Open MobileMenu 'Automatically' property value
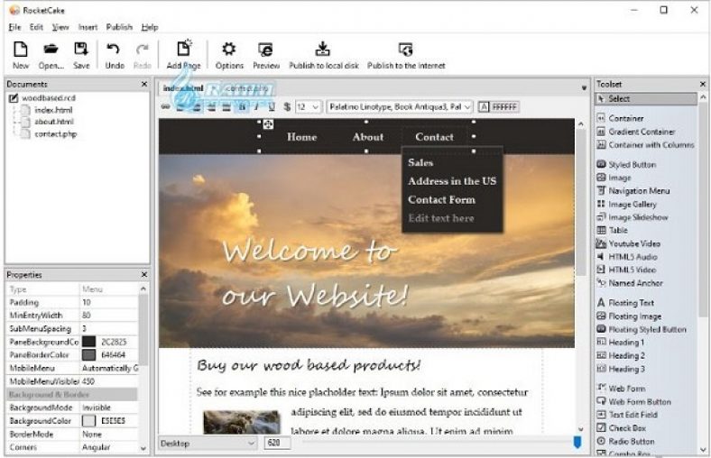The height and width of the screenshot is (458, 711). coord(109,369)
